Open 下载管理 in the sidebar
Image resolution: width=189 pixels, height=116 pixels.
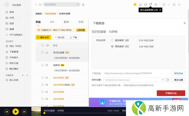coord(12,52)
